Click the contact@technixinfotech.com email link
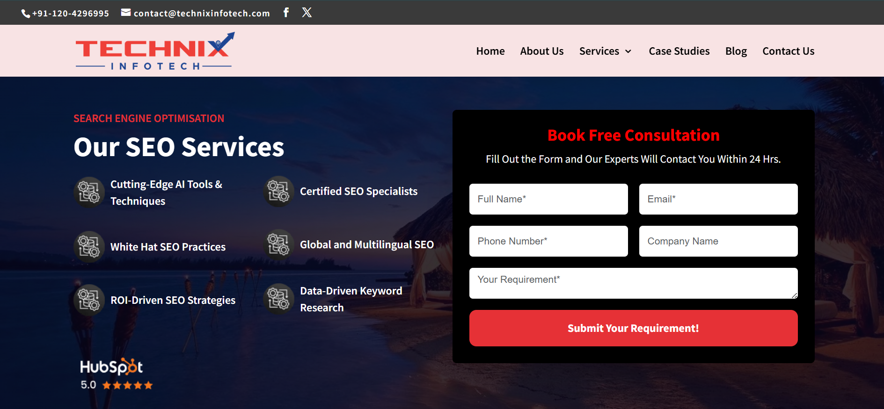This screenshot has width=884, height=409. pyautogui.click(x=202, y=14)
